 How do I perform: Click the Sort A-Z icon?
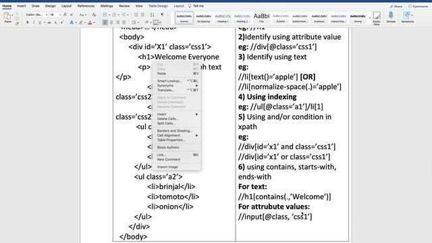153,15
